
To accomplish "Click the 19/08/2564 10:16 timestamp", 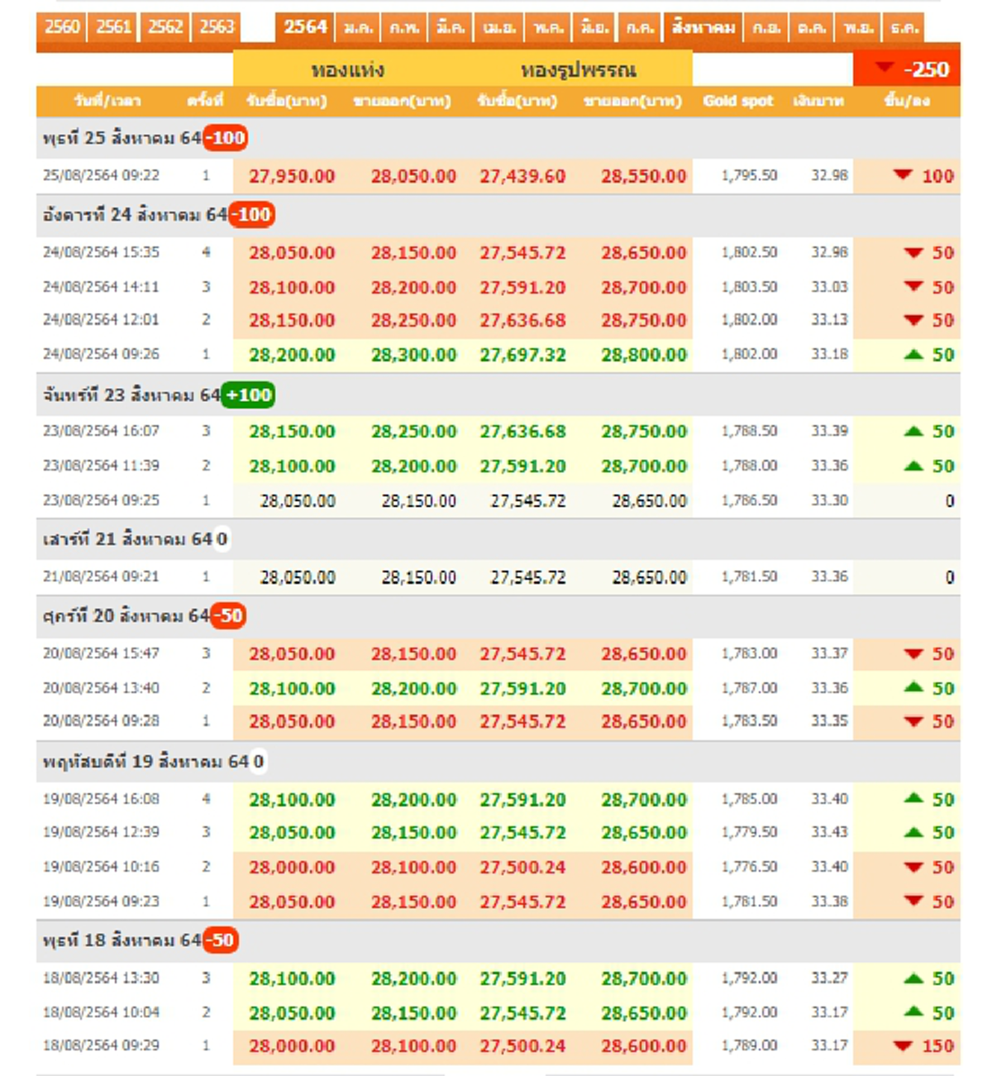I will point(101,867).
